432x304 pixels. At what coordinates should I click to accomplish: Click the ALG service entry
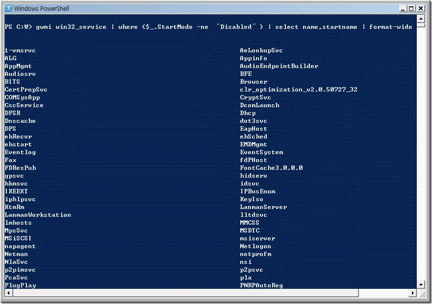pos(10,58)
